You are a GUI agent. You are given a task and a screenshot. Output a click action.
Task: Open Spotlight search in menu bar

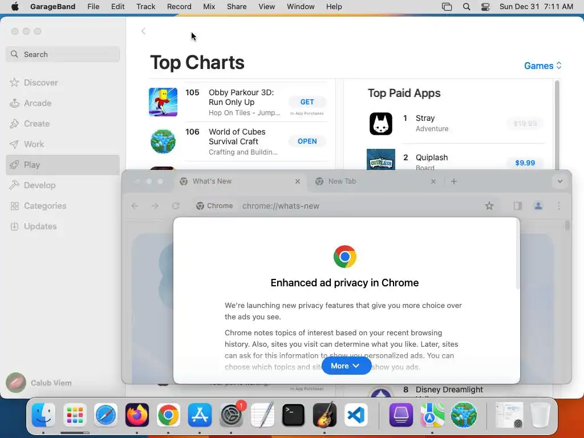click(x=467, y=6)
